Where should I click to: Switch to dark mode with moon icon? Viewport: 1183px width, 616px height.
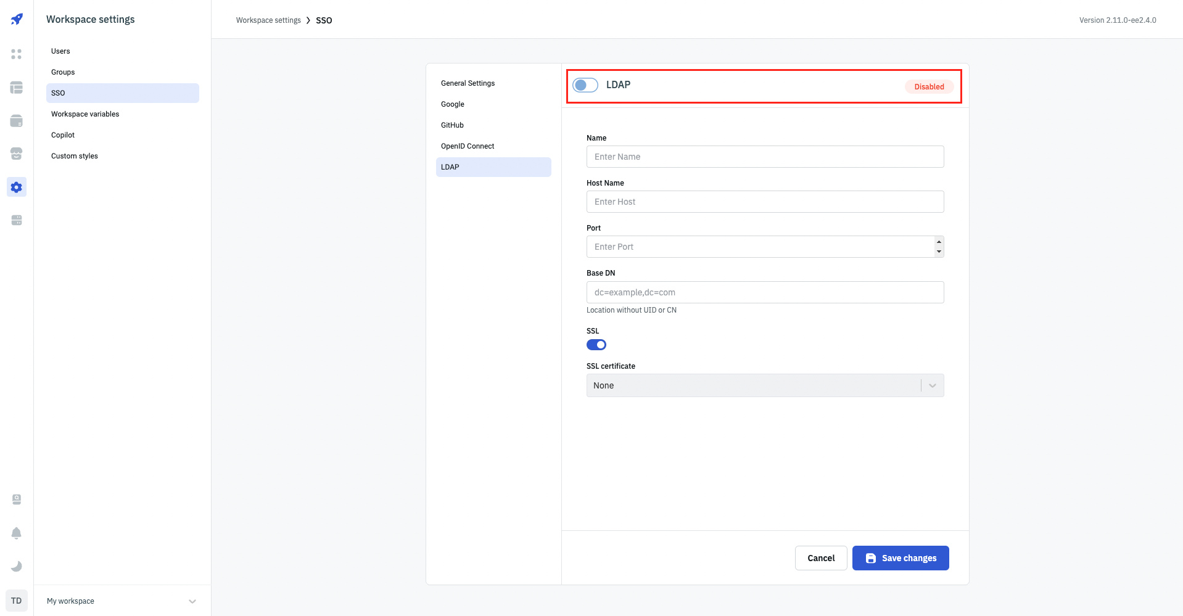[x=17, y=566]
